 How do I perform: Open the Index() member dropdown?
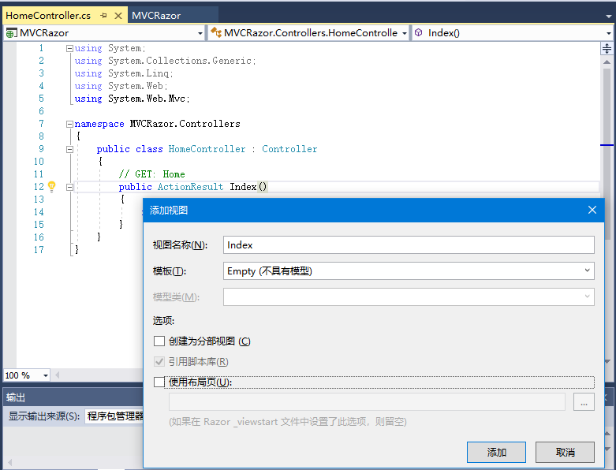tap(511, 33)
